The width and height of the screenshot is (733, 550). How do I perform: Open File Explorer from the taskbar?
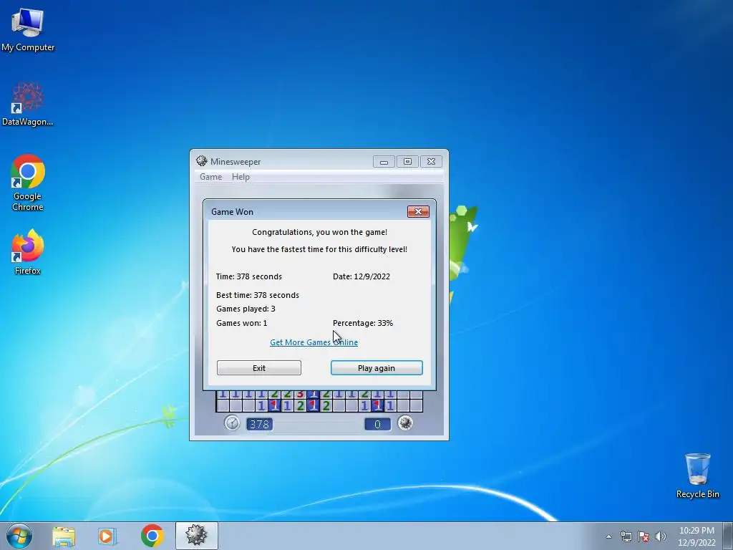click(64, 536)
